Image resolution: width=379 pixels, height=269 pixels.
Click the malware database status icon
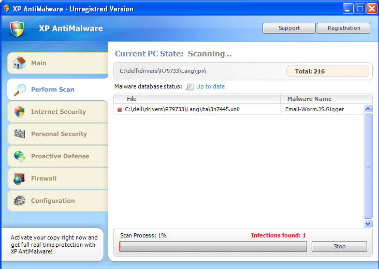coord(189,87)
